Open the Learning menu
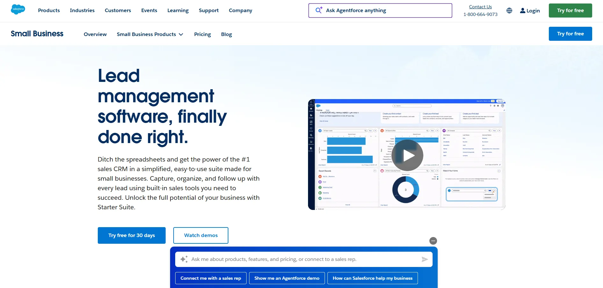 [x=178, y=11]
